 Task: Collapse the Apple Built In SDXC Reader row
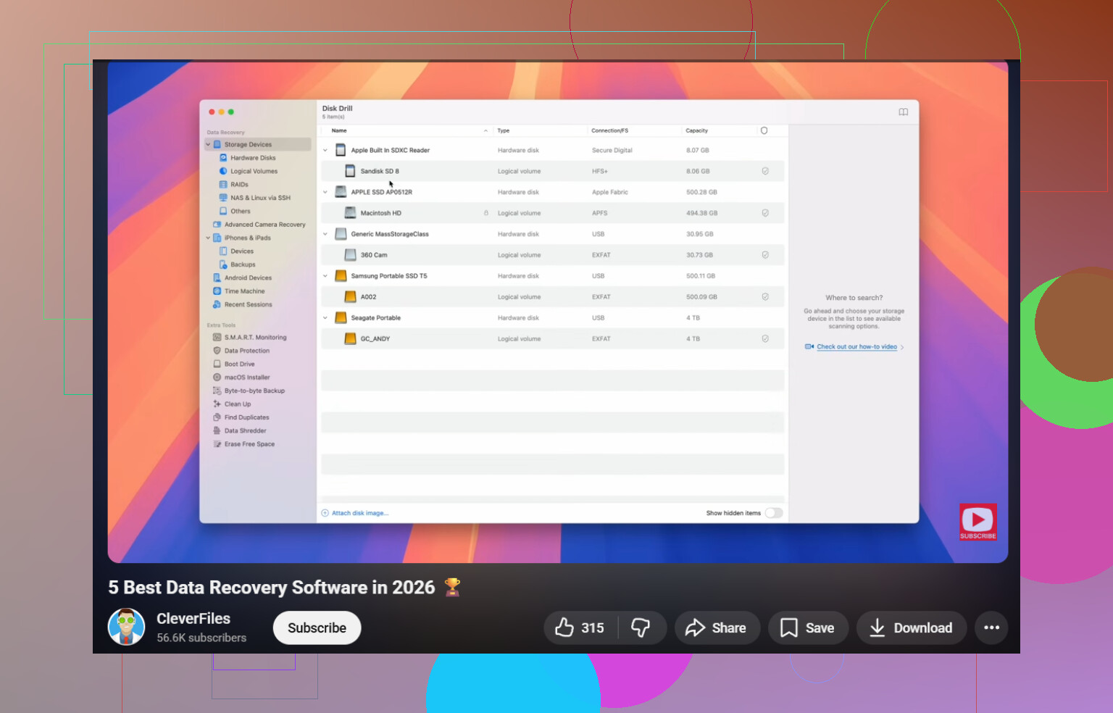click(x=325, y=151)
